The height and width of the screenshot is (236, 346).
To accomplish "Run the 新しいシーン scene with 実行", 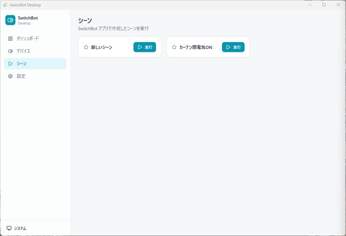I will pyautogui.click(x=145, y=47).
